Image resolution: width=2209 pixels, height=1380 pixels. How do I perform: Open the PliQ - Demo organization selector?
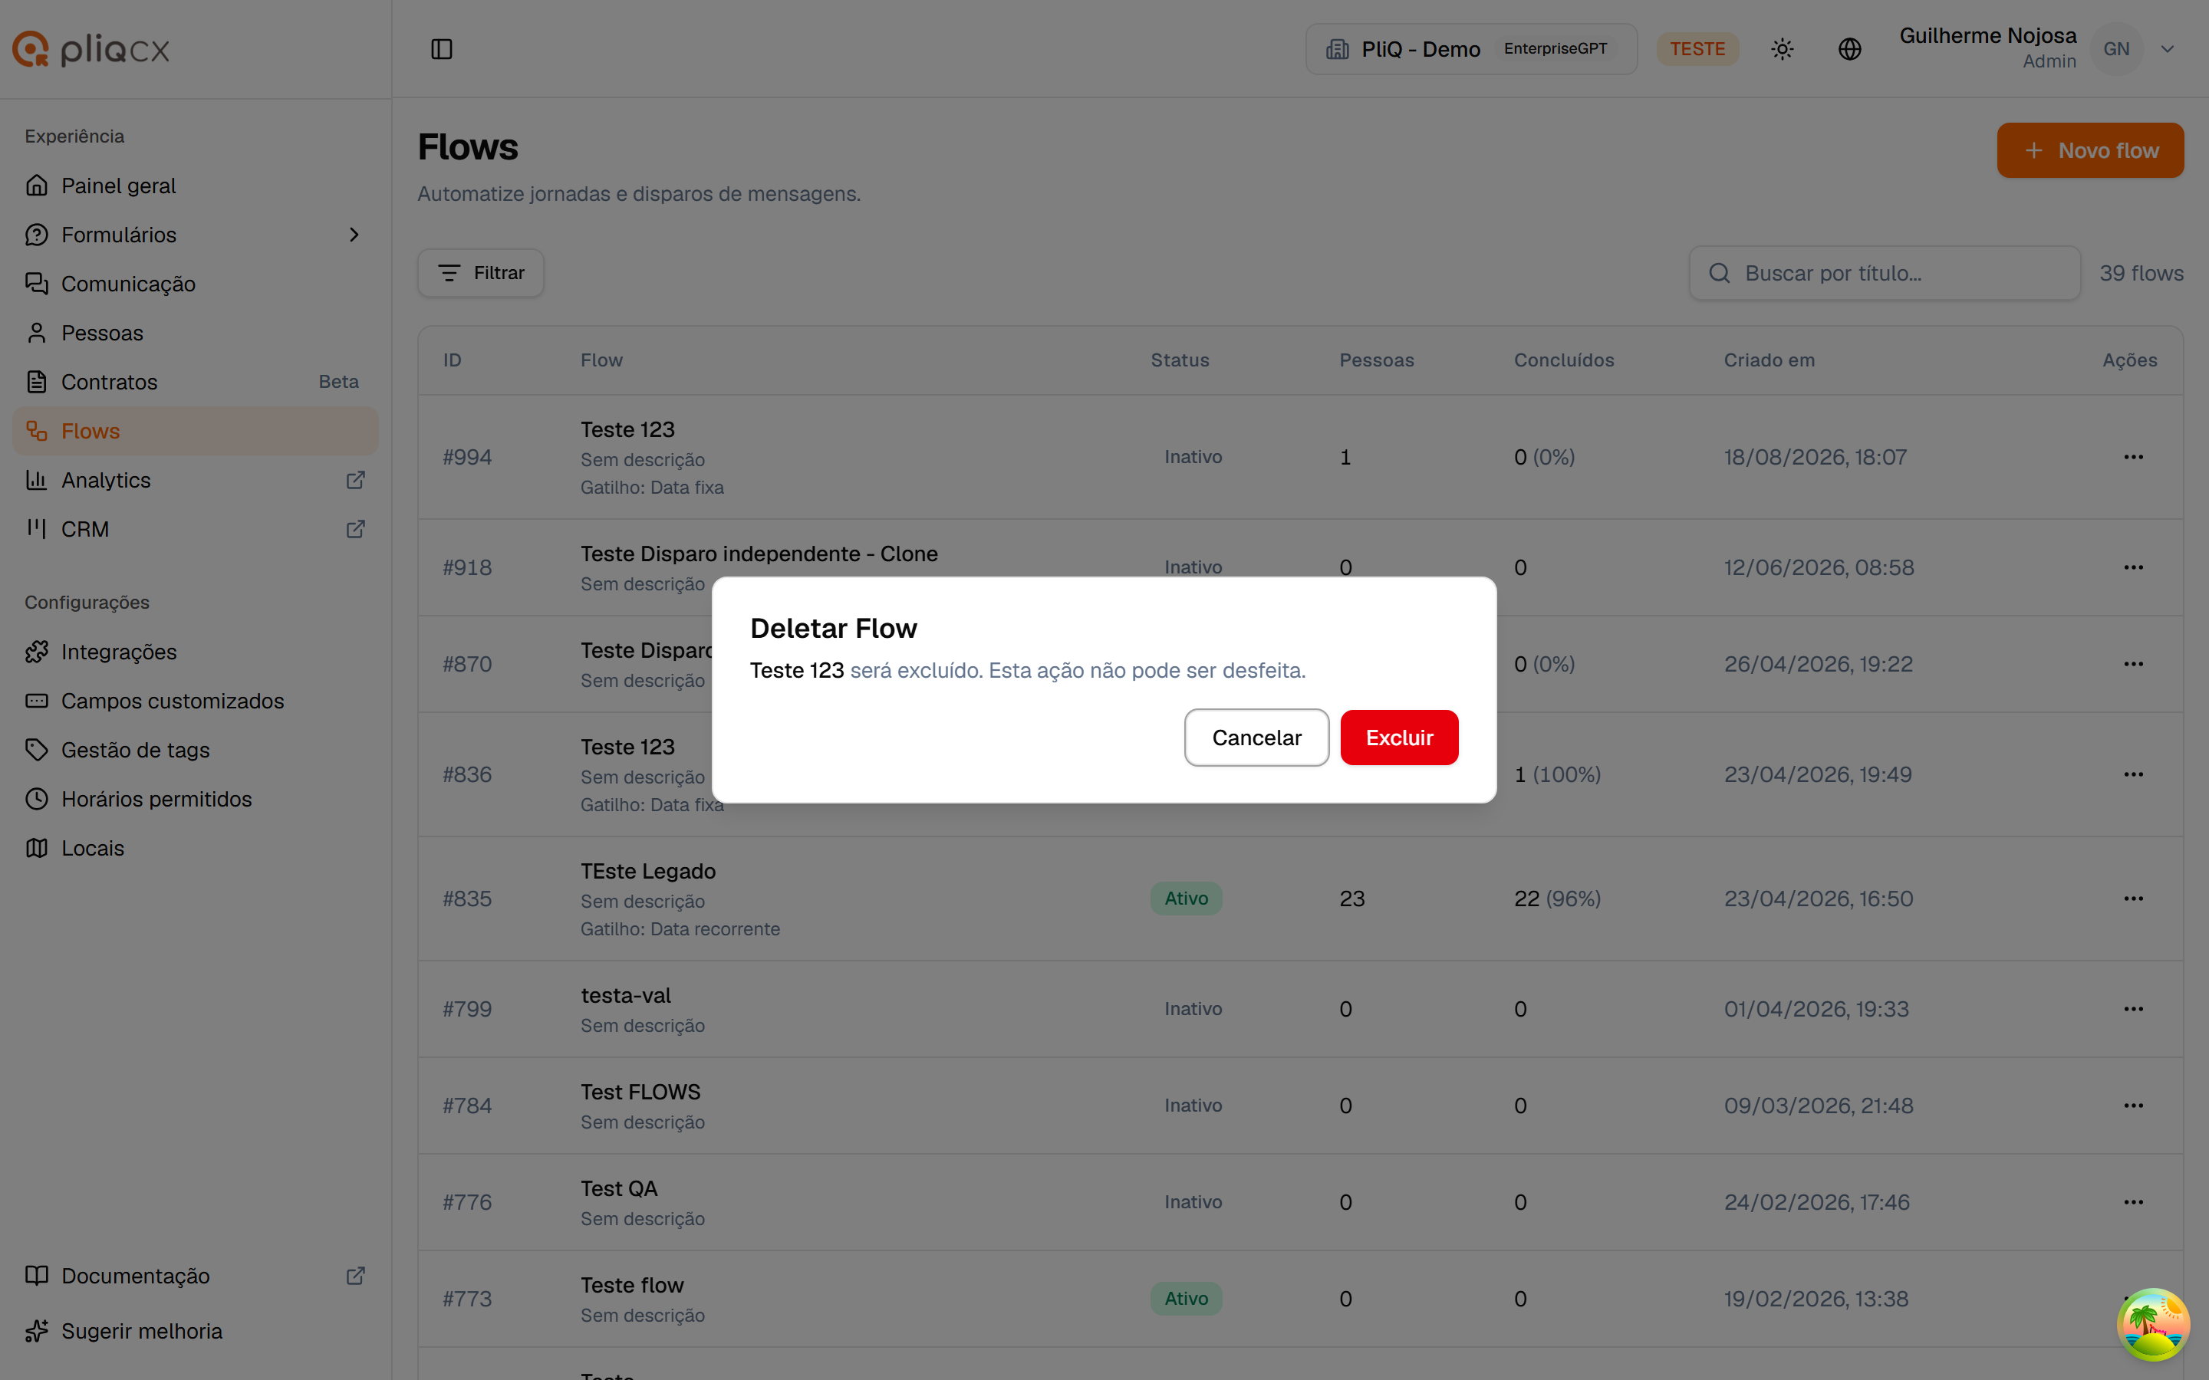pos(1470,49)
